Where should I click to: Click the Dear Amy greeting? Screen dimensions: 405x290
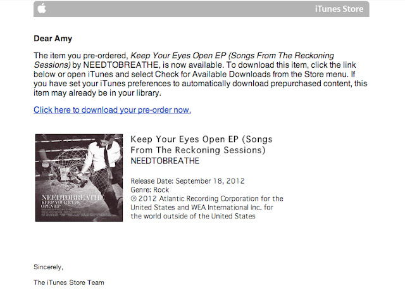(53, 39)
